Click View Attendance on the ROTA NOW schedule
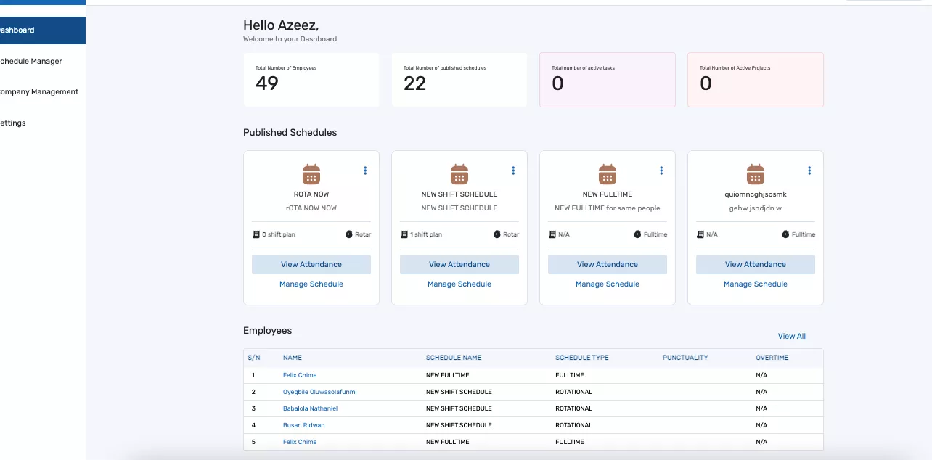This screenshot has width=932, height=460. pos(311,264)
